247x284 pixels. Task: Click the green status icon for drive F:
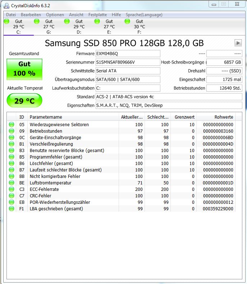[x=127, y=21]
